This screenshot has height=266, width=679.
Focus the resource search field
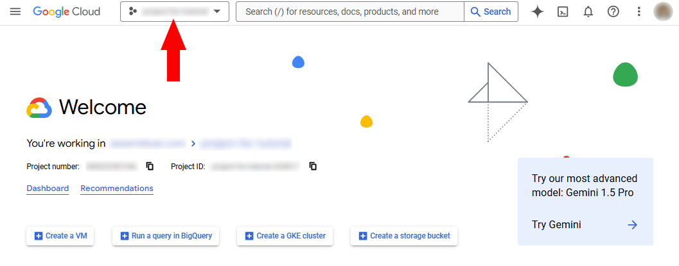[x=350, y=12]
